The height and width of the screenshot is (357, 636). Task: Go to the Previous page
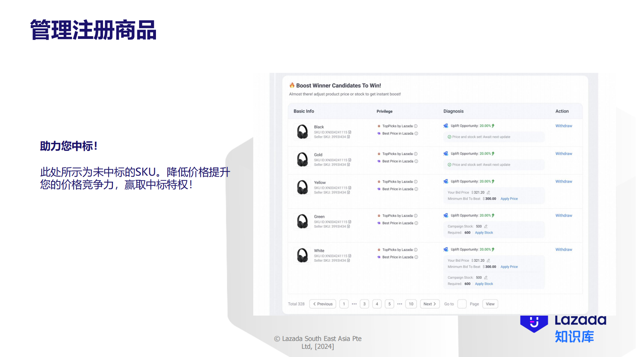coord(323,304)
